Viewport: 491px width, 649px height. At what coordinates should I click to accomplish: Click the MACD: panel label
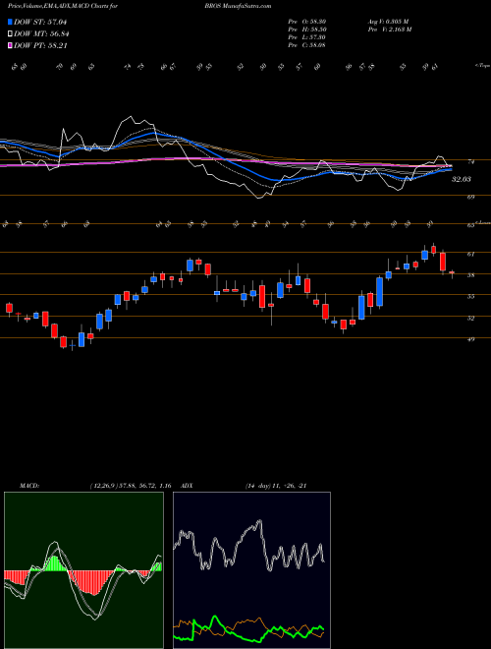[28, 486]
